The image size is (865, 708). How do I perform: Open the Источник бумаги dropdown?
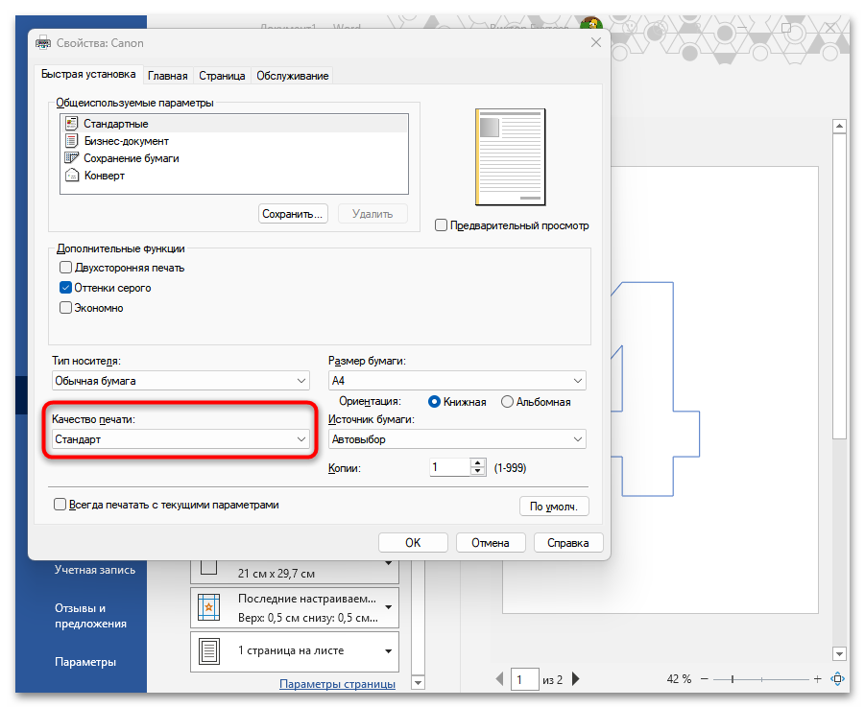pos(456,439)
